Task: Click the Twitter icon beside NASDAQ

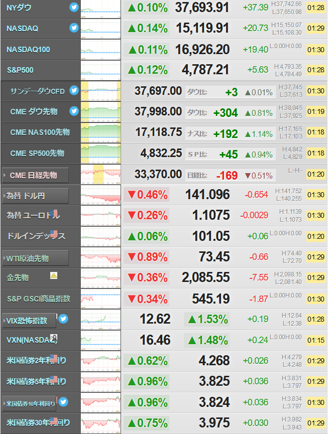Action: tap(74, 28)
